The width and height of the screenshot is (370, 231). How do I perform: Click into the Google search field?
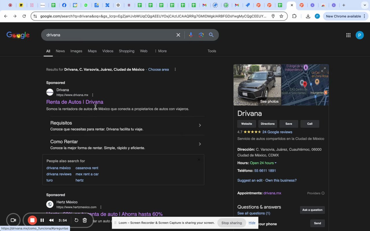[x=110, y=35]
